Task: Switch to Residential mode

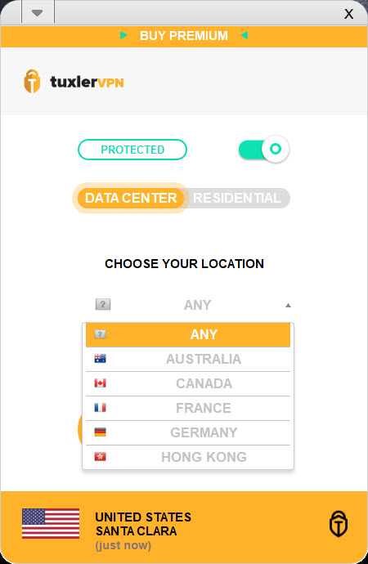Action: [236, 198]
